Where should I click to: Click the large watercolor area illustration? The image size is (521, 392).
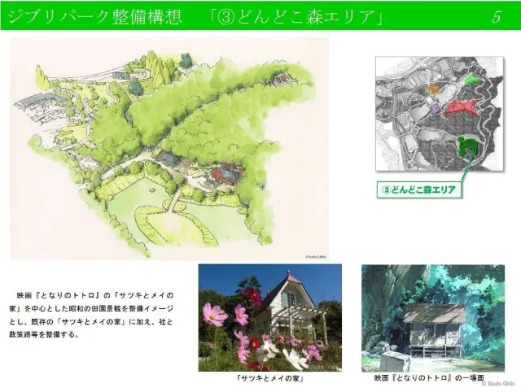[x=169, y=148]
